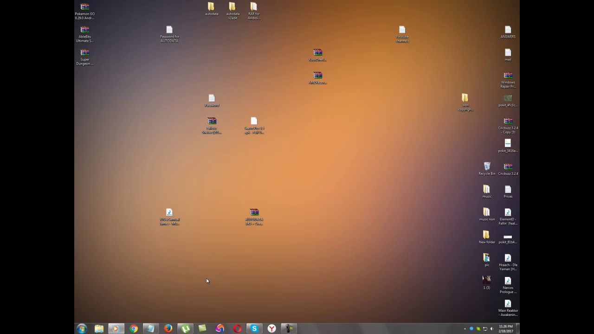Launch Yandex browser from the taskbar
Image resolution: width=594 pixels, height=334 pixels.
(x=272, y=328)
